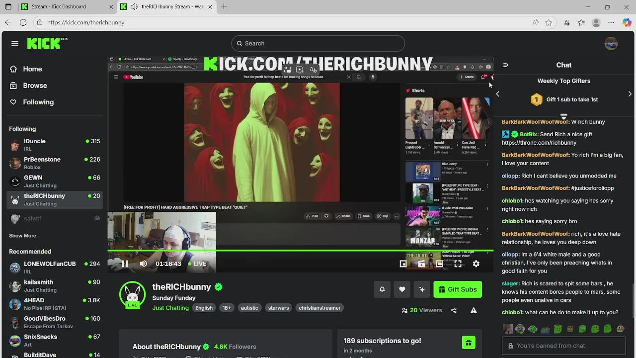Toggle channel notifications bell
Viewport: 636px width, 358px height.
(382, 289)
